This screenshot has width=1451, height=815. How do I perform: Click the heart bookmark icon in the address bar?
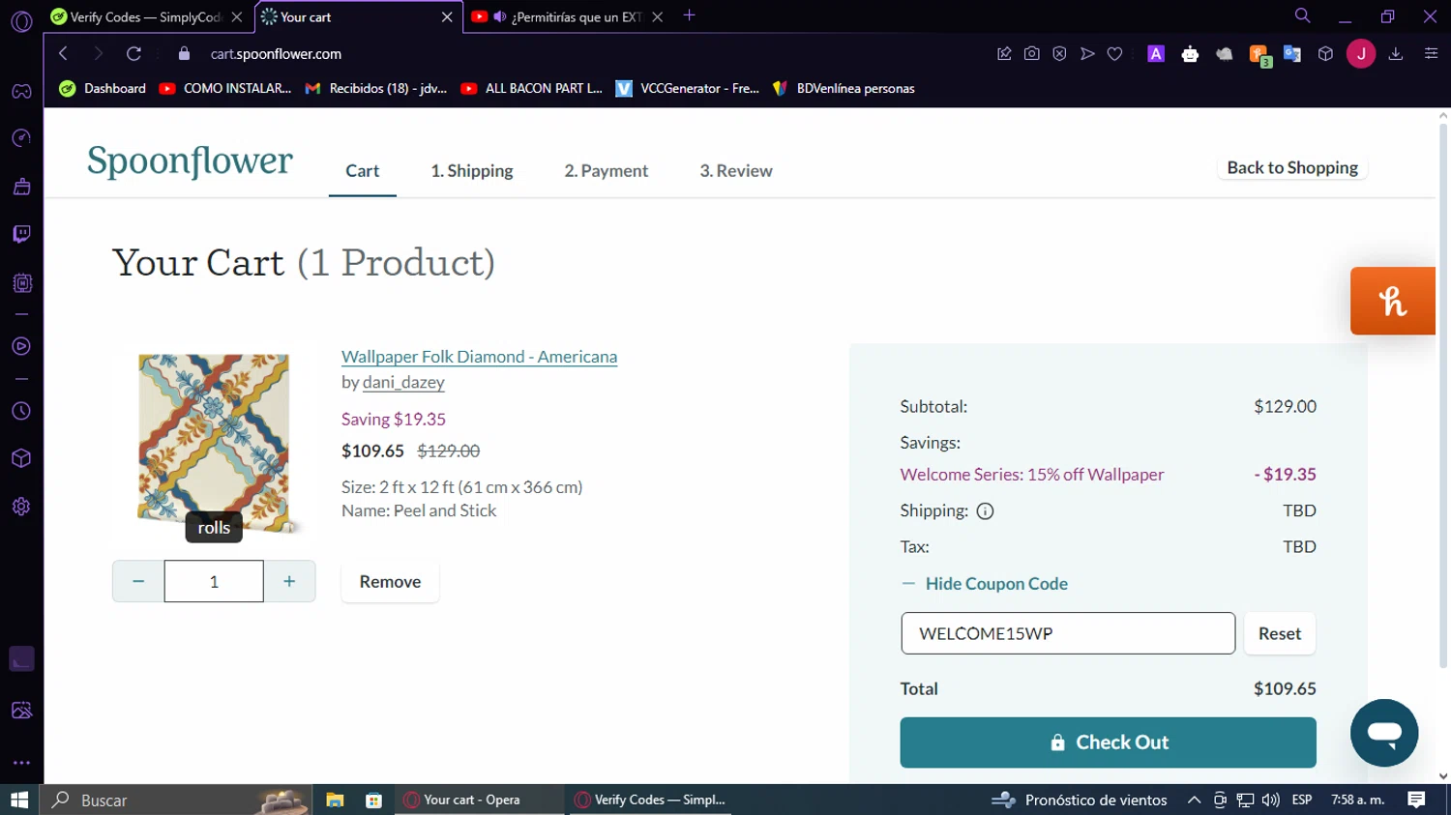(1114, 54)
